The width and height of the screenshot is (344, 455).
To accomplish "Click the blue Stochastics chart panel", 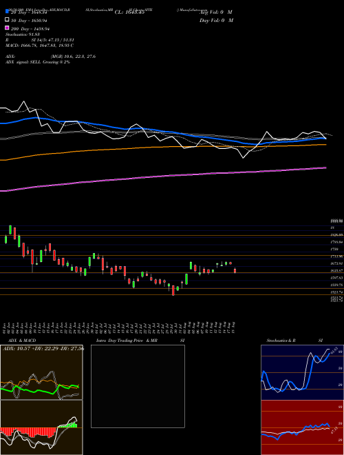I will (x=302, y=372).
